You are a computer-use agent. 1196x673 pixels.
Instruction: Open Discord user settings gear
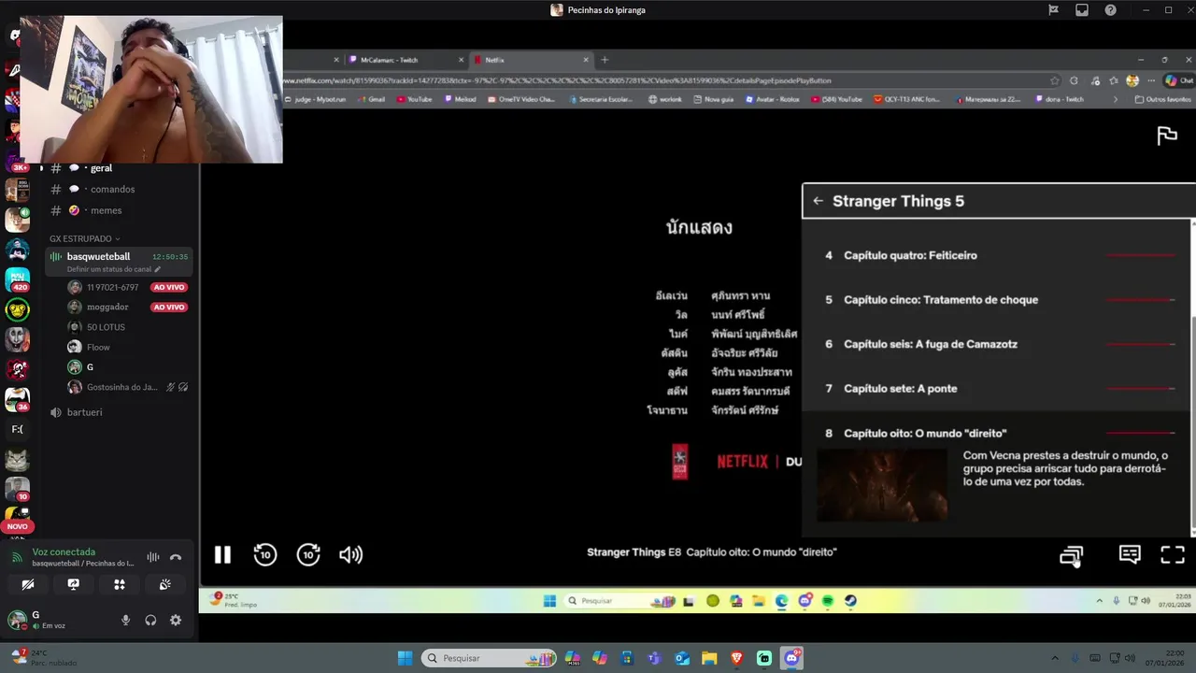[175, 620]
